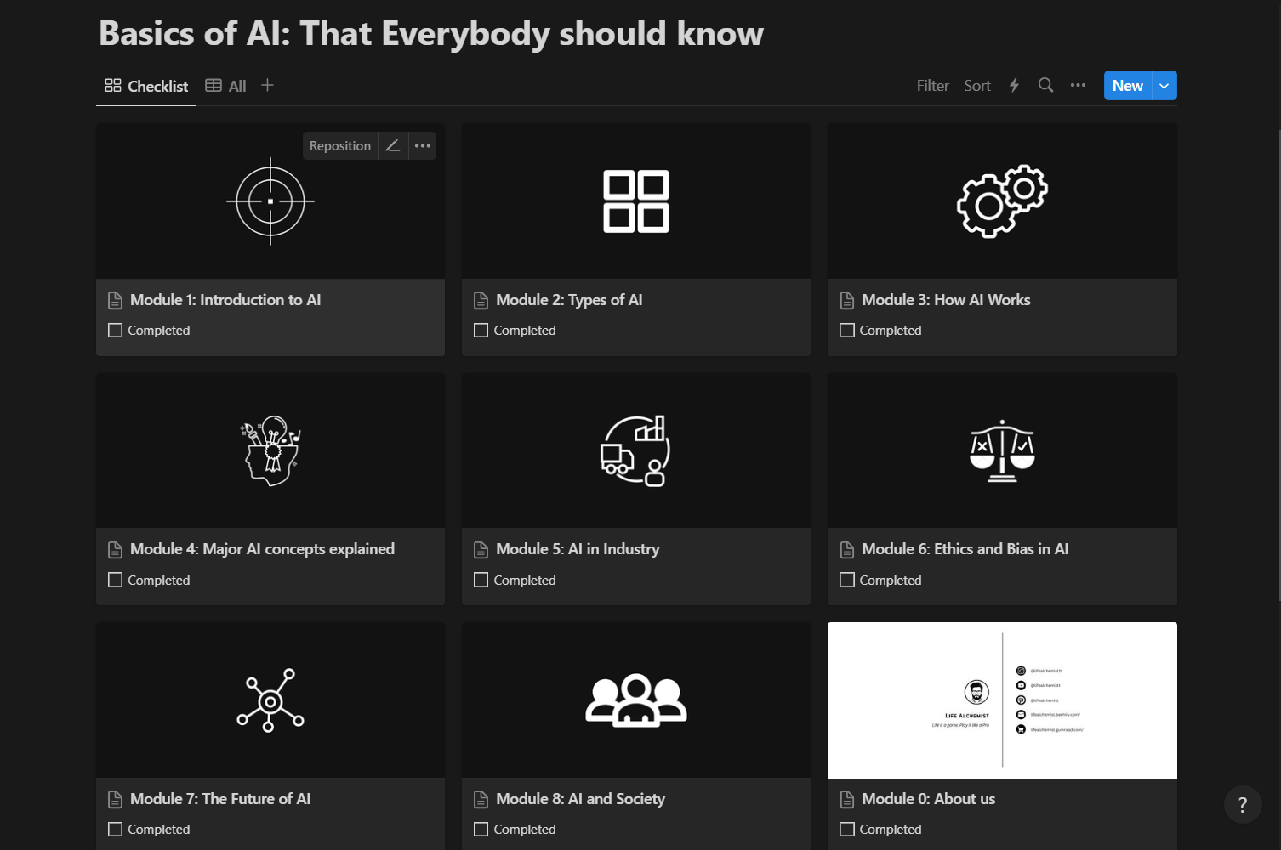Check Completed for Module 6
The width and height of the screenshot is (1281, 850).
[x=846, y=580]
